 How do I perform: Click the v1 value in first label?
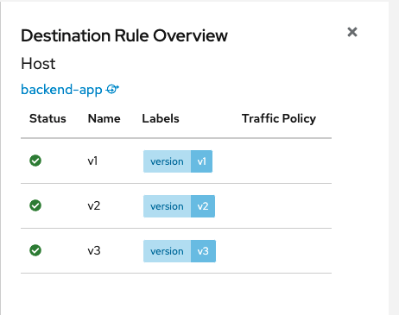click(201, 161)
